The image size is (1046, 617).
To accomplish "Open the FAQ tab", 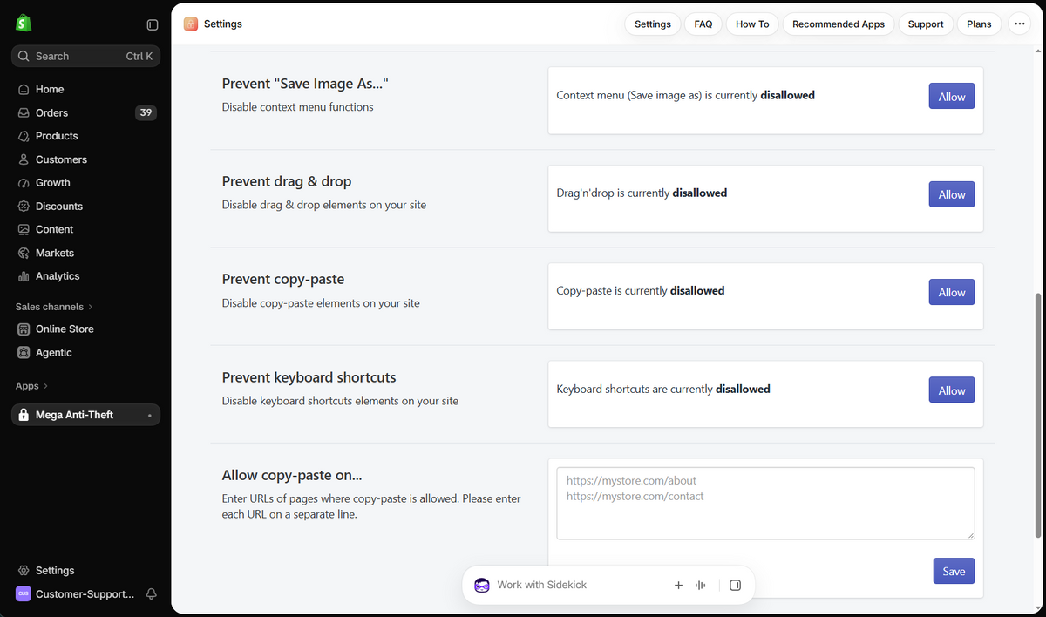I will click(x=703, y=24).
